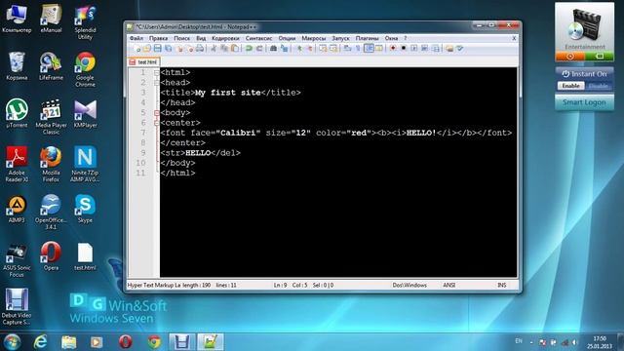
Task: Click Enable under Instant On gadget
Action: tap(570, 86)
